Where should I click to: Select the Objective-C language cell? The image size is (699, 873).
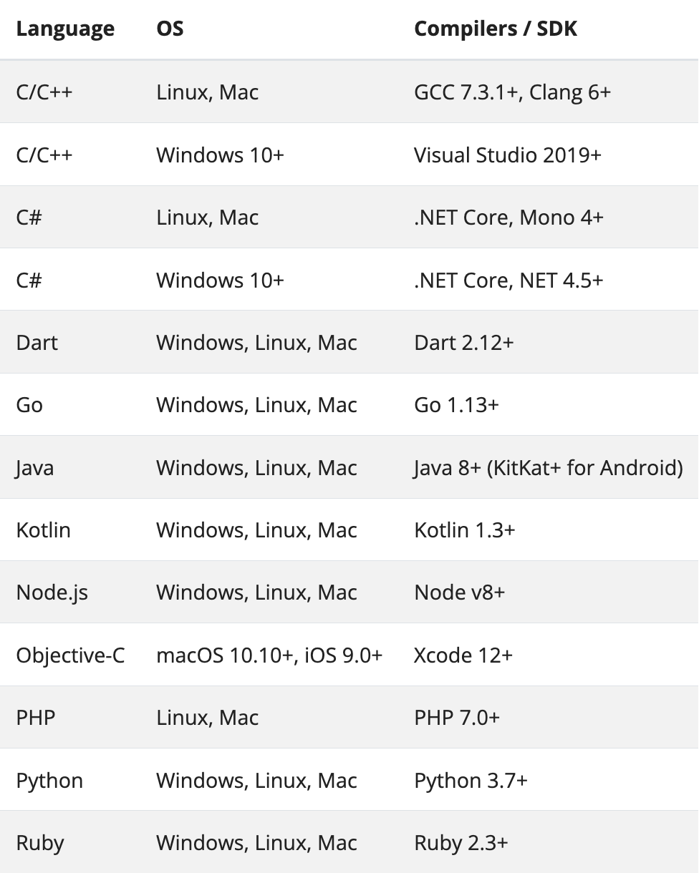70,655
